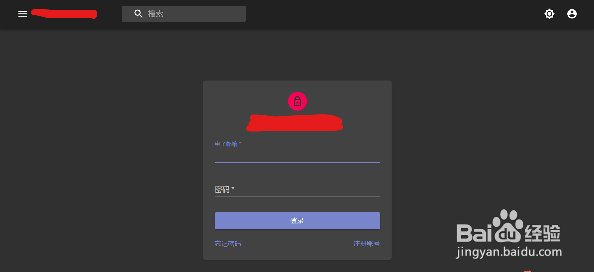Click the 经验 watermark characters
The height and width of the screenshot is (272, 594).
click(x=543, y=233)
